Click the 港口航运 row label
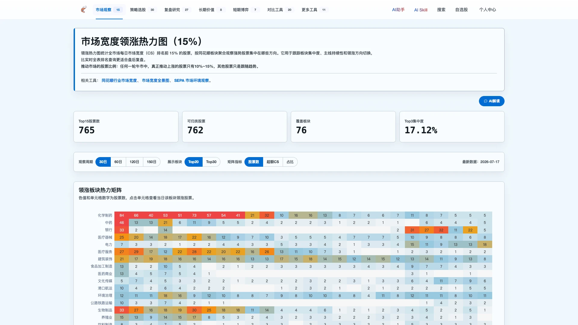Viewport: 578px width, 325px height. 105,288
